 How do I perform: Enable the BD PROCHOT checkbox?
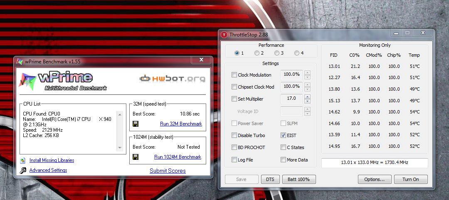pyautogui.click(x=234, y=147)
